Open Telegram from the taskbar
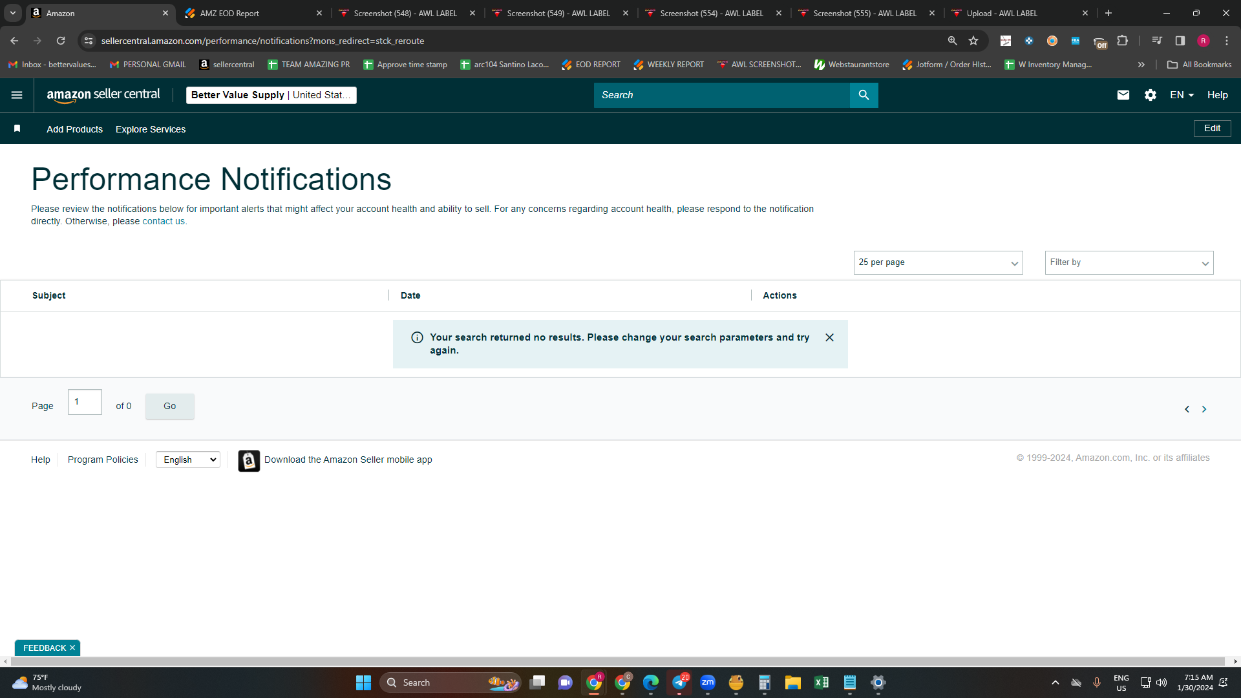Image resolution: width=1241 pixels, height=698 pixels. point(679,682)
